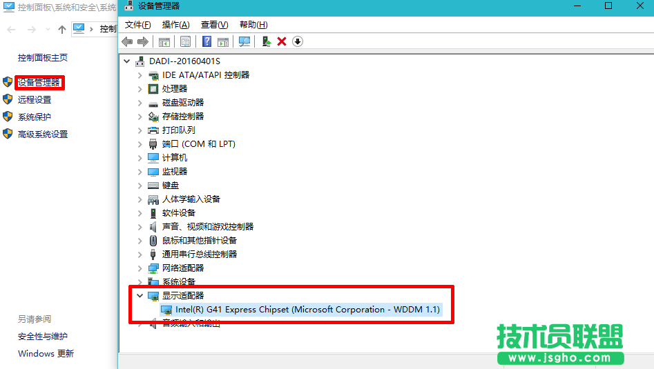Click the Back arrow in Device Manager toolbar
This screenshot has width=654, height=369.
tap(127, 41)
